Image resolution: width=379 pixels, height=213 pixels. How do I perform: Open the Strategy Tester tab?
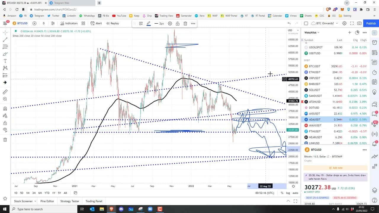[70, 201]
